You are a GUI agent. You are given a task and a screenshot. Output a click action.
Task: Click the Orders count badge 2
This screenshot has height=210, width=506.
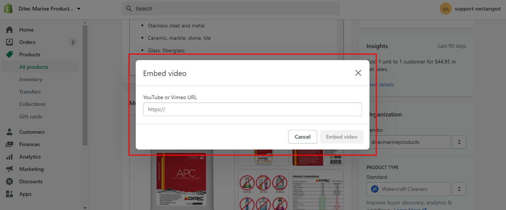73,42
